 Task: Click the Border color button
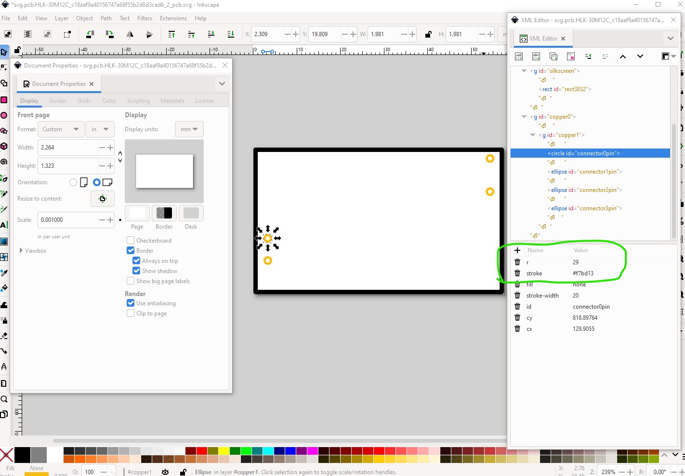point(164,213)
